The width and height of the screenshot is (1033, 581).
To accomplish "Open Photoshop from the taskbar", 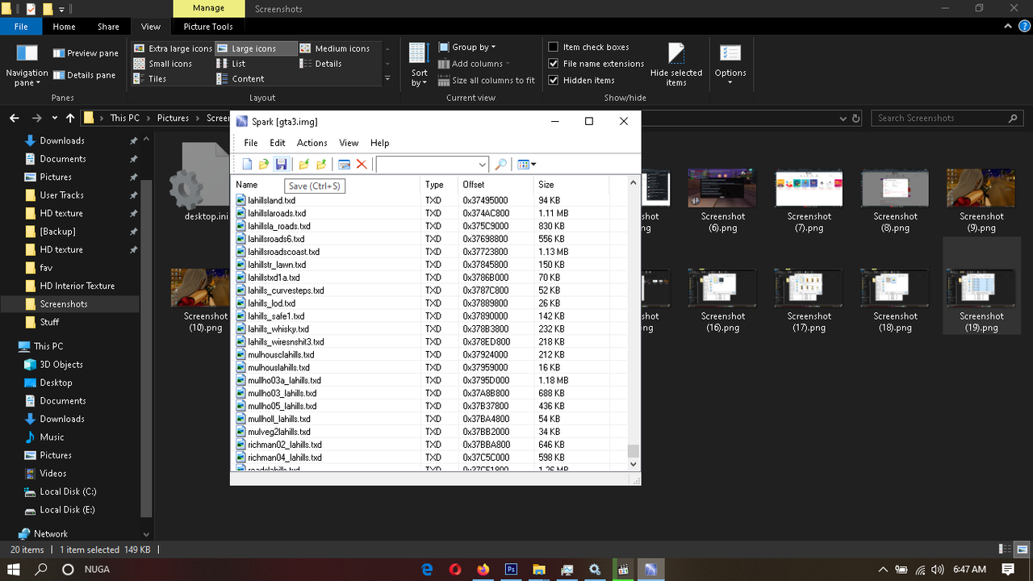I will pyautogui.click(x=511, y=569).
